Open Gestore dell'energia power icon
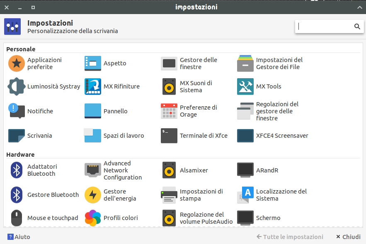This screenshot has width=366, height=244. coord(93,195)
